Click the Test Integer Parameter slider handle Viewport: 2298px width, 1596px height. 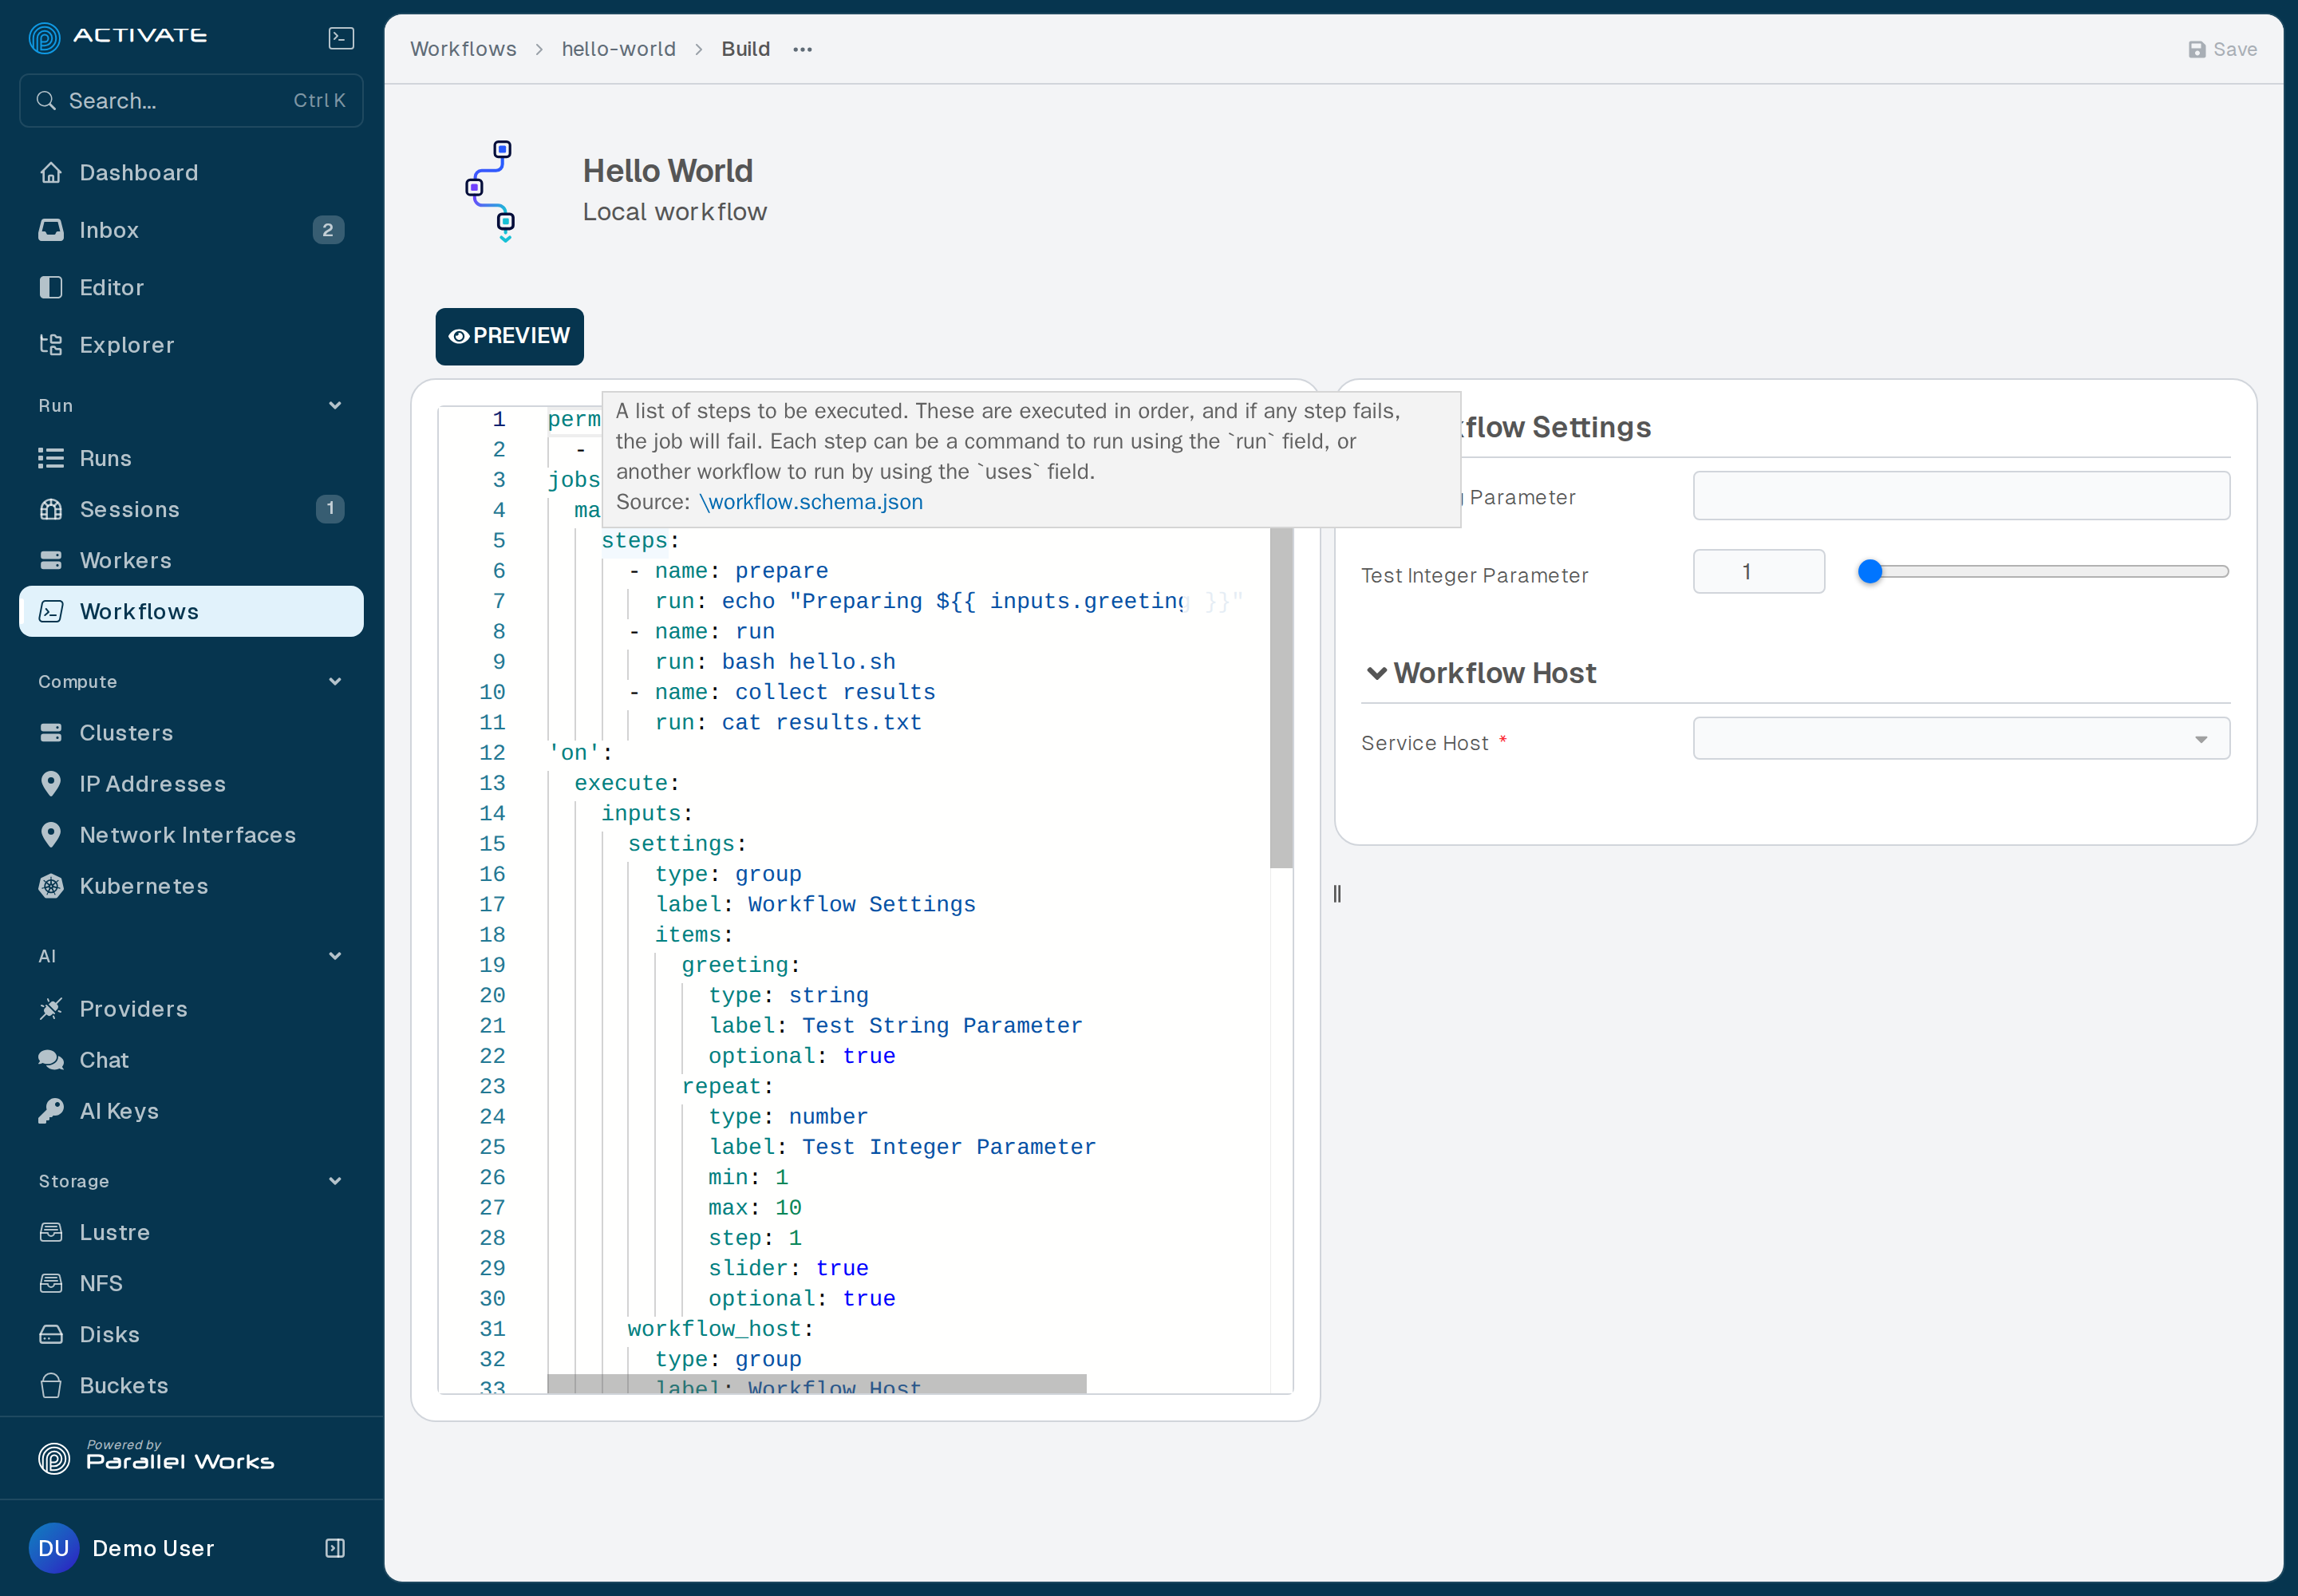pos(1870,572)
